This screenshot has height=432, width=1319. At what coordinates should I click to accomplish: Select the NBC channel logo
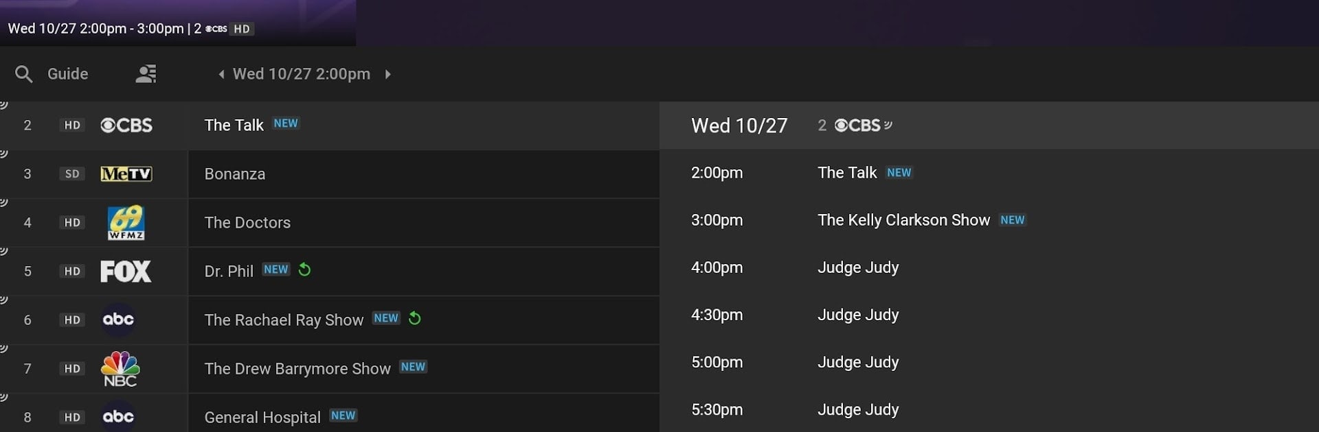(x=120, y=369)
